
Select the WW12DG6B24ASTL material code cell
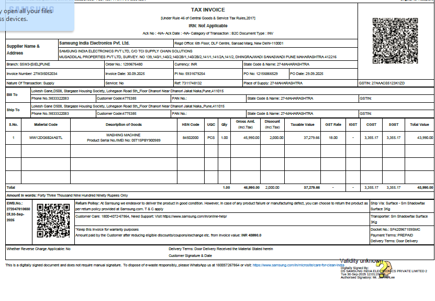(46, 138)
